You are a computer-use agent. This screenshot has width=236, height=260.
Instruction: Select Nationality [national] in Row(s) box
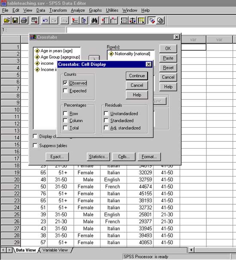(x=130, y=54)
